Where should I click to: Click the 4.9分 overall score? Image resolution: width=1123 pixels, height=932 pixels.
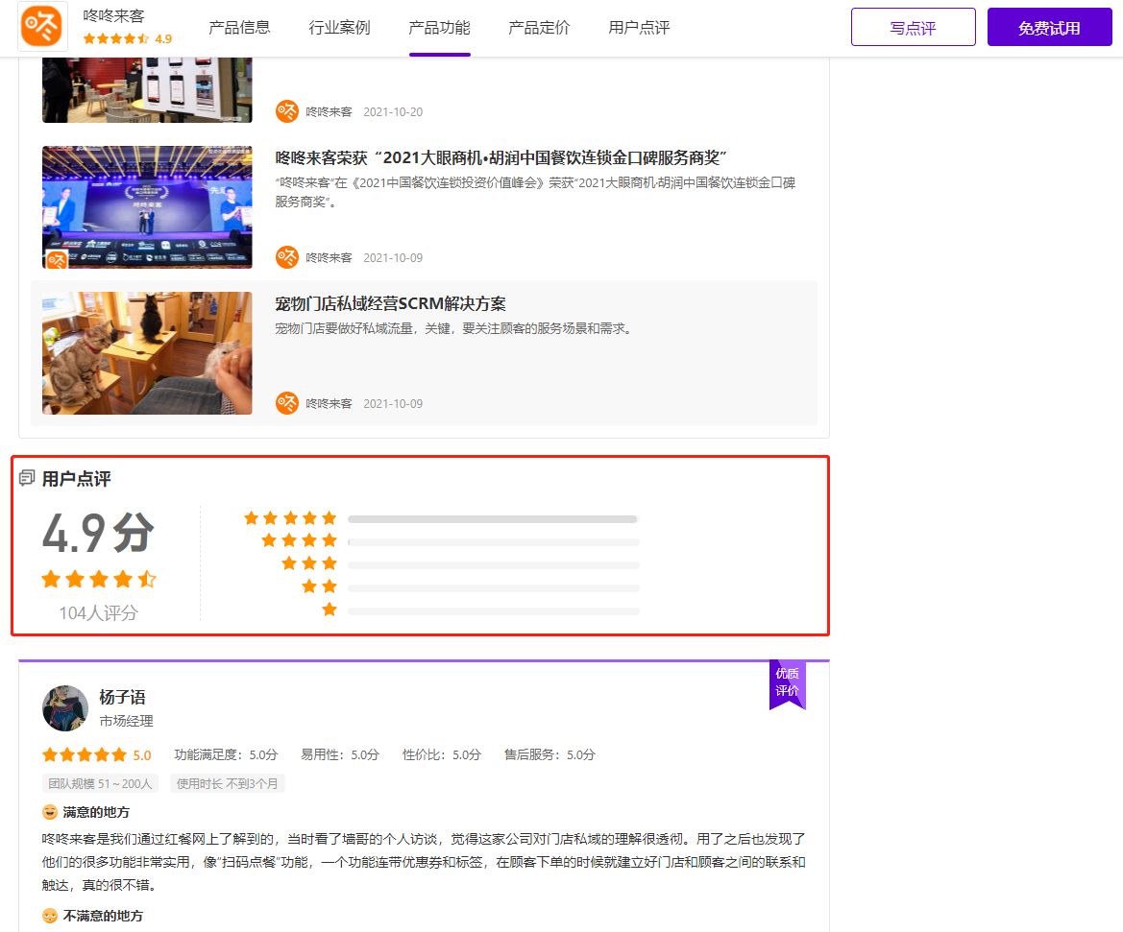coord(98,533)
